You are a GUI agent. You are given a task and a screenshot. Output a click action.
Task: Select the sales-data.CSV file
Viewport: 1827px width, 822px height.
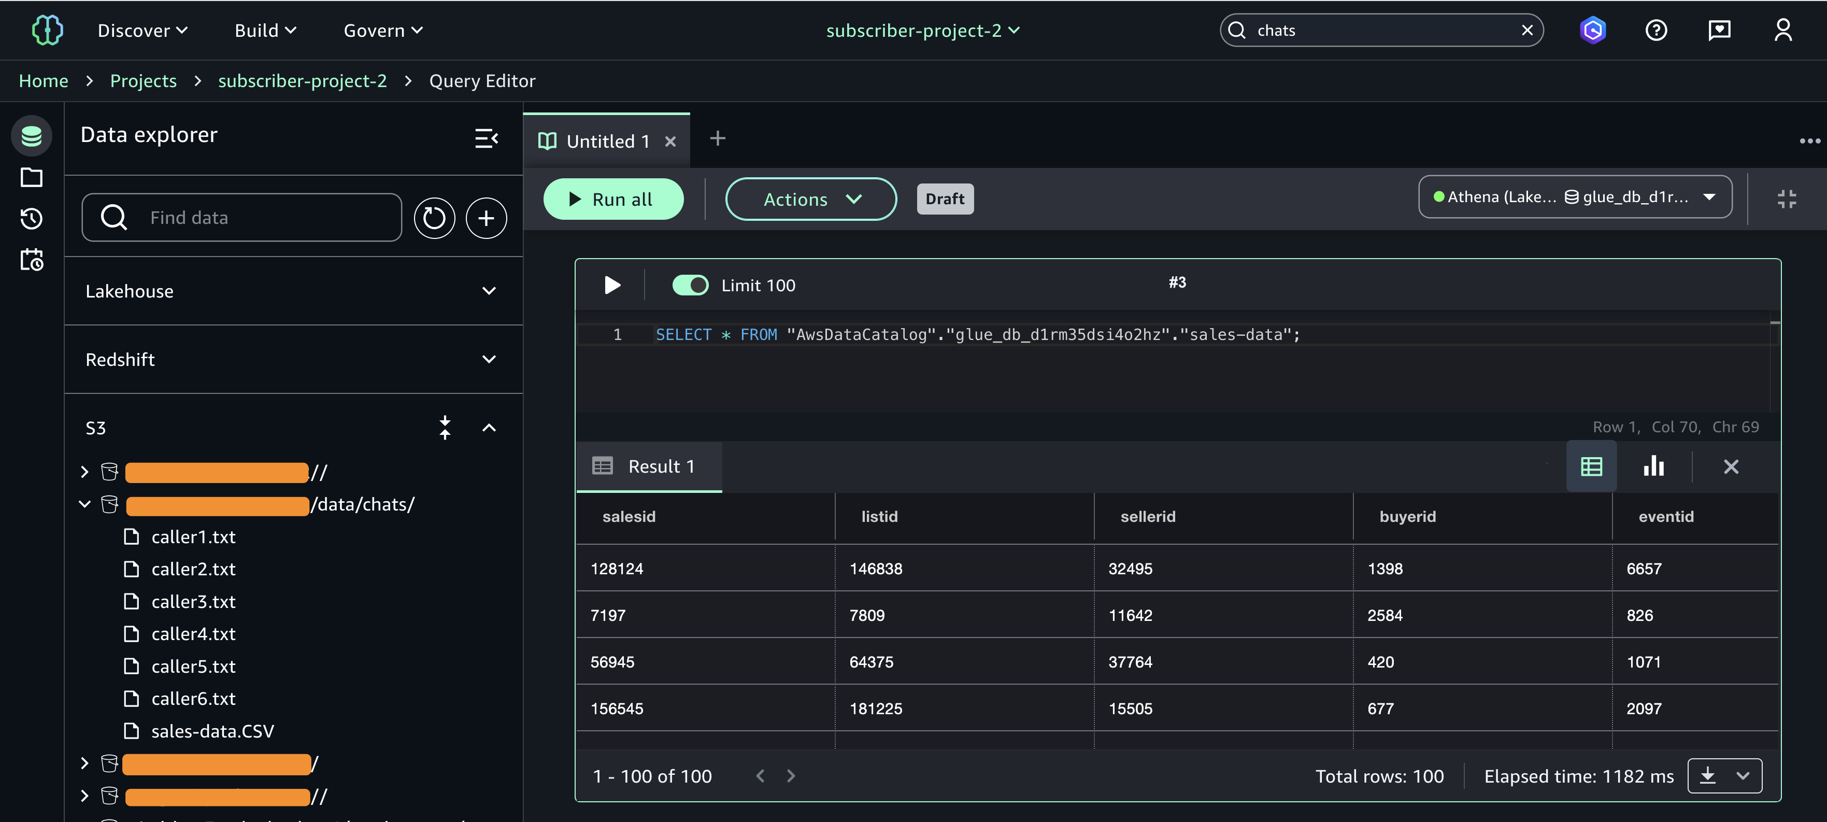point(212,731)
